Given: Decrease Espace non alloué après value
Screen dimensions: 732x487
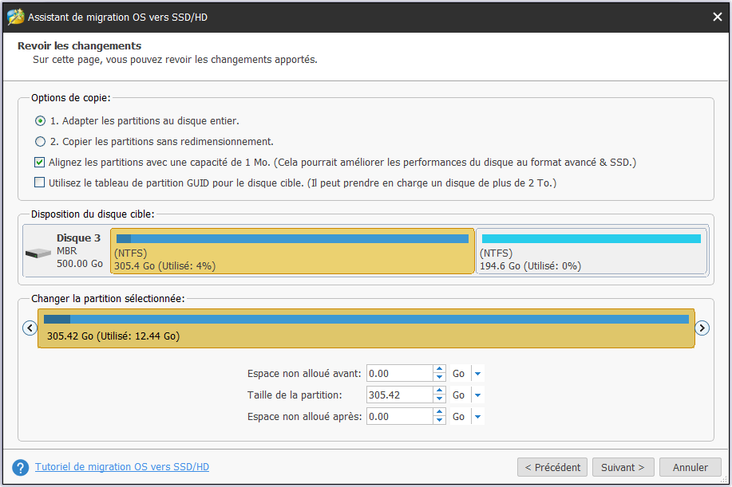Looking at the screenshot, I should [x=439, y=420].
